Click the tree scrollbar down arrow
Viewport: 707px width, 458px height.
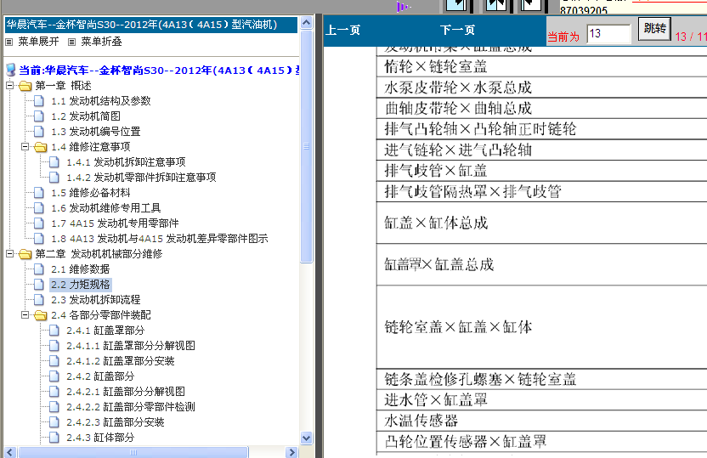click(x=307, y=438)
